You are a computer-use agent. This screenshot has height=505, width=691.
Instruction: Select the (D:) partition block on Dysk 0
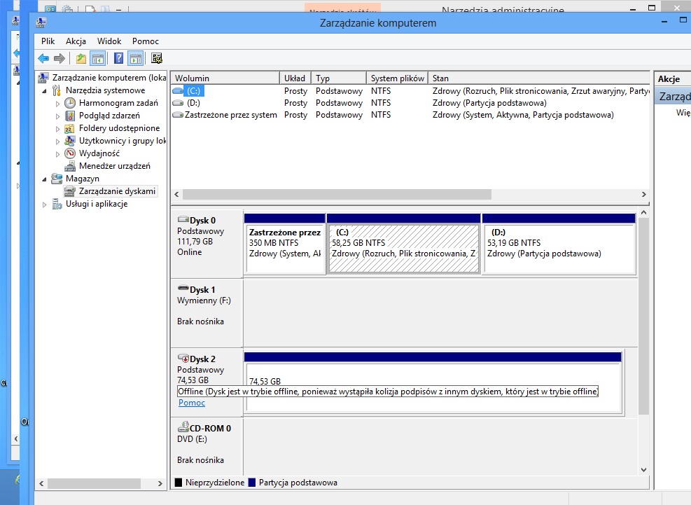[x=559, y=248]
